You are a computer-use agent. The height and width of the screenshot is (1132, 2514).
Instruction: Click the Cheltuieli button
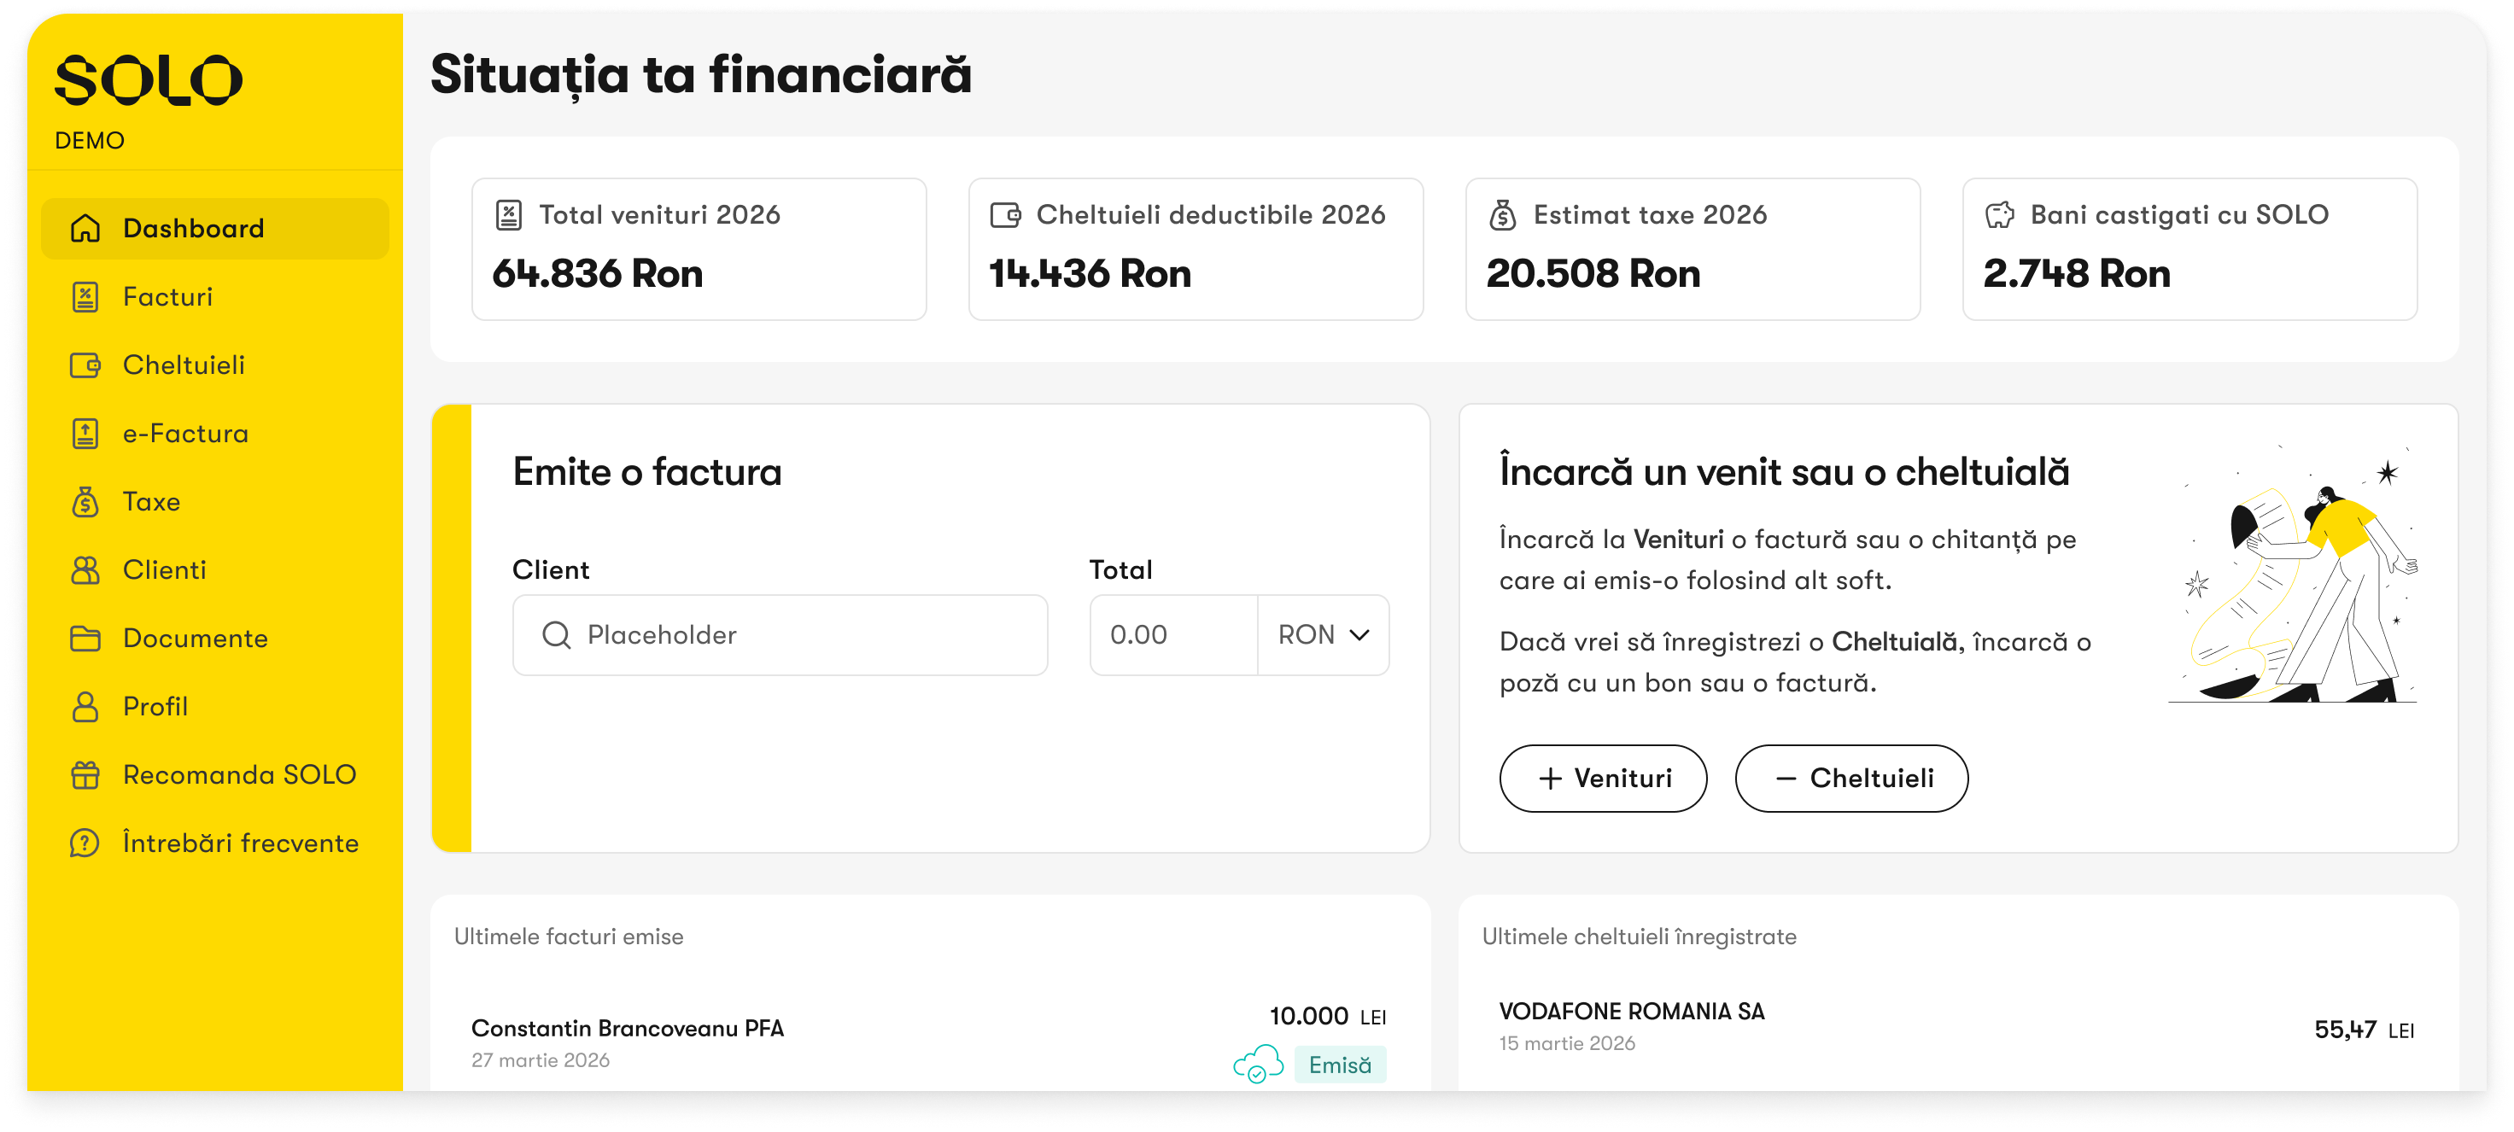pyautogui.click(x=1850, y=778)
